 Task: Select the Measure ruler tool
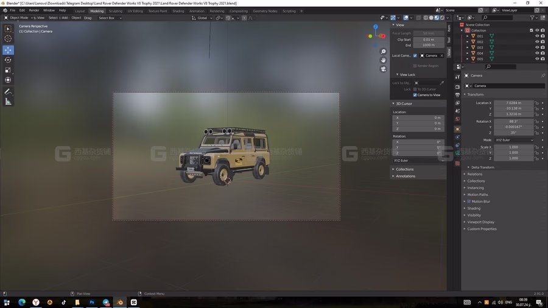[x=8, y=102]
